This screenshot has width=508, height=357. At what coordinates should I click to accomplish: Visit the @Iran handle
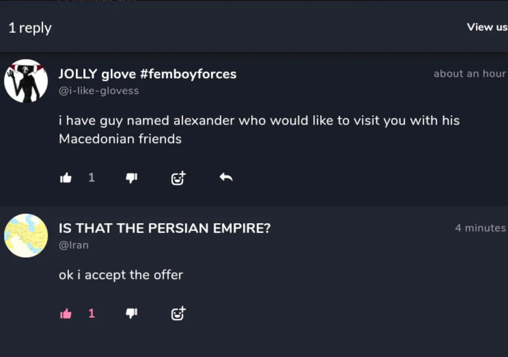(x=74, y=245)
